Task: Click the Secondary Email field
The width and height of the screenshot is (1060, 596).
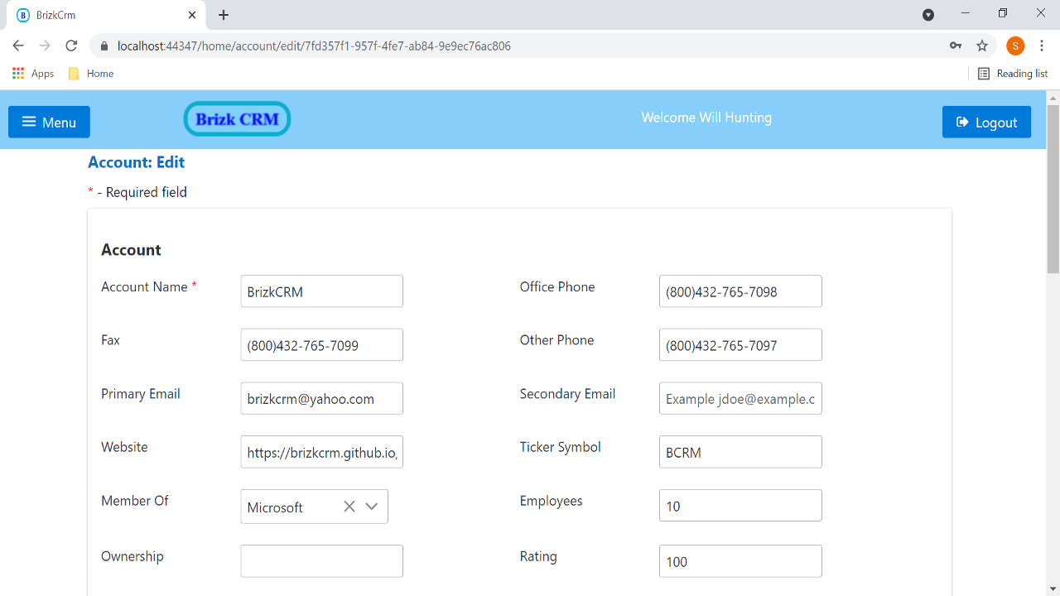Action: click(740, 398)
